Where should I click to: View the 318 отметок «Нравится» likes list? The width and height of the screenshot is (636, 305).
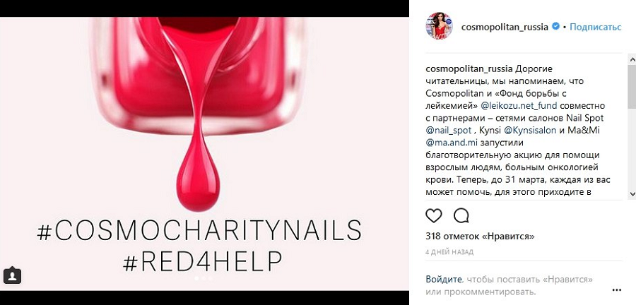(481, 236)
